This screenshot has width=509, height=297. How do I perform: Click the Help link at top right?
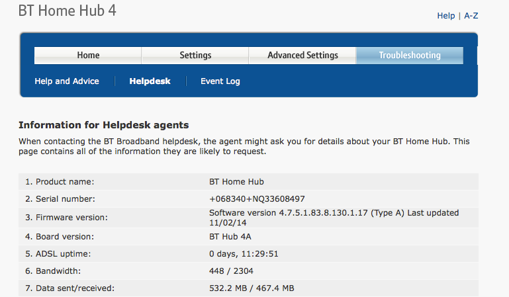(445, 16)
